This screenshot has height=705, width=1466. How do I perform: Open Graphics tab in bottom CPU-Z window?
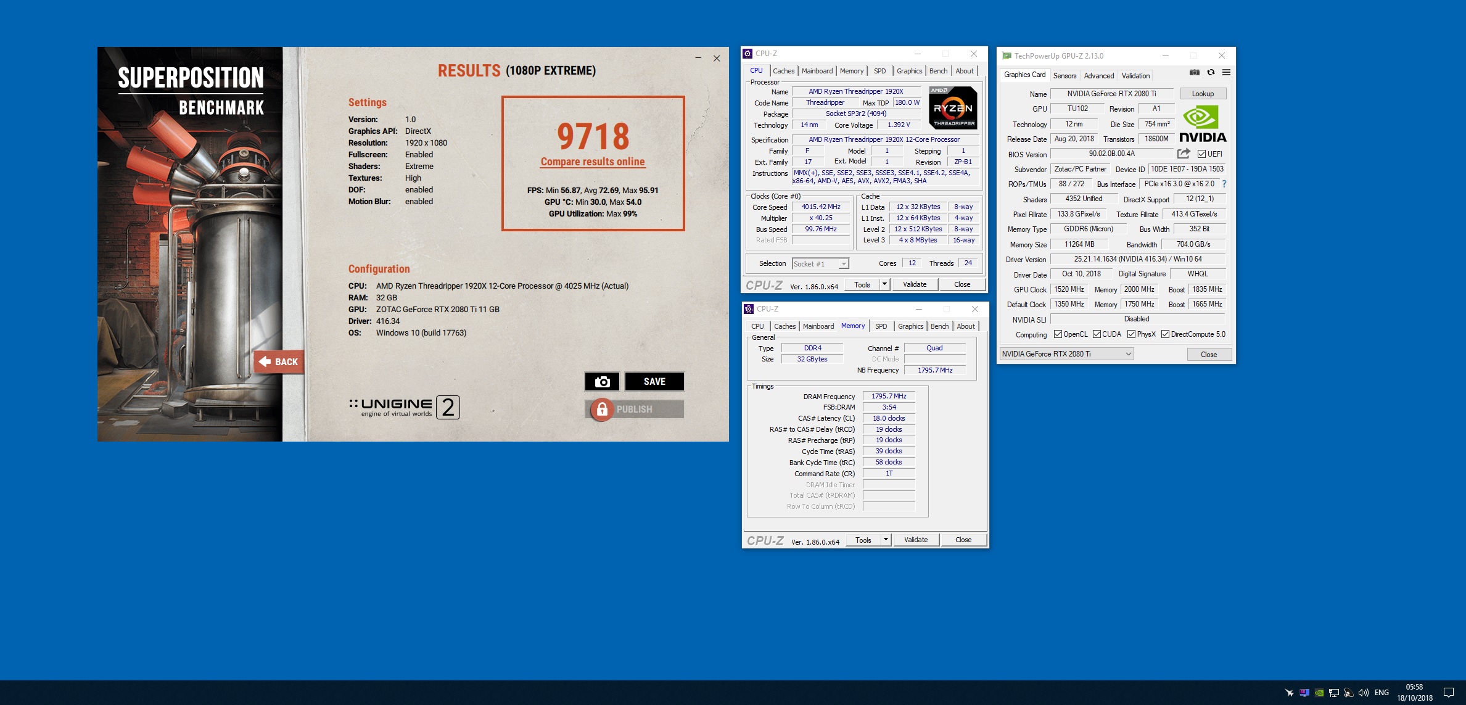pos(910,326)
